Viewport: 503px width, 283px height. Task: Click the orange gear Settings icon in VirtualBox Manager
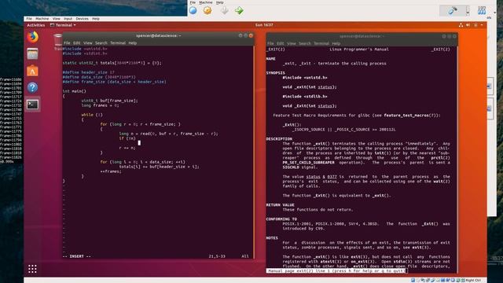(x=207, y=10)
